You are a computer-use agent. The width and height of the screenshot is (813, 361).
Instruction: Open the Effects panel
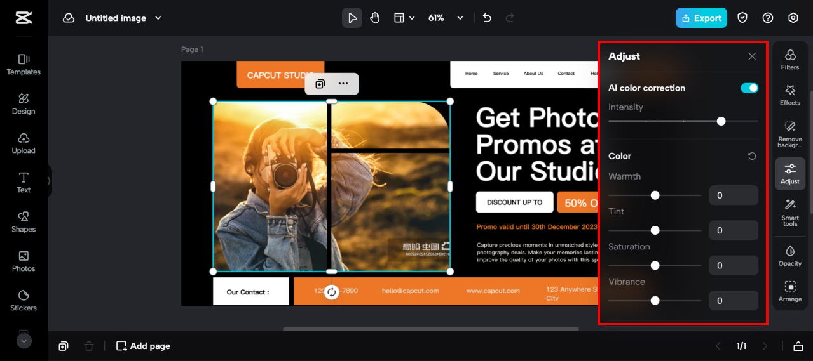790,95
